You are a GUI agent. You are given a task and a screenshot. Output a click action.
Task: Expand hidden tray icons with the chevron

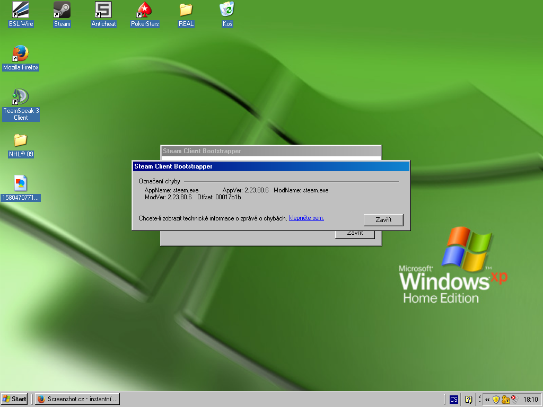[x=487, y=400]
